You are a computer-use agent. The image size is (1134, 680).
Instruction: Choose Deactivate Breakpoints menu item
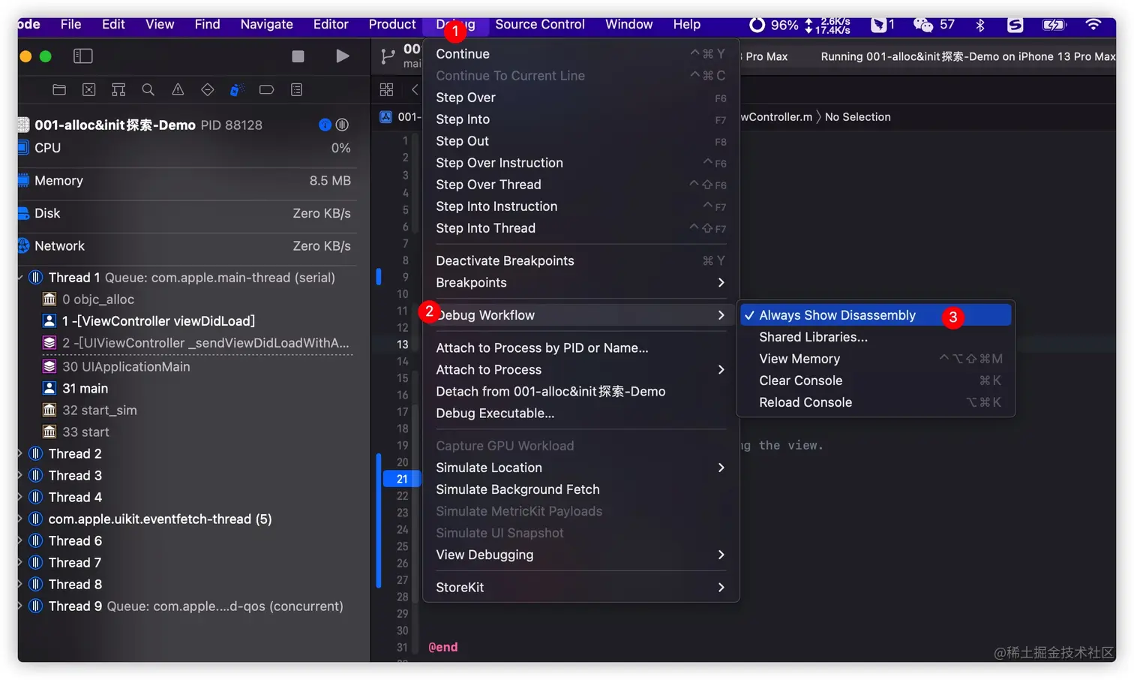click(581, 260)
